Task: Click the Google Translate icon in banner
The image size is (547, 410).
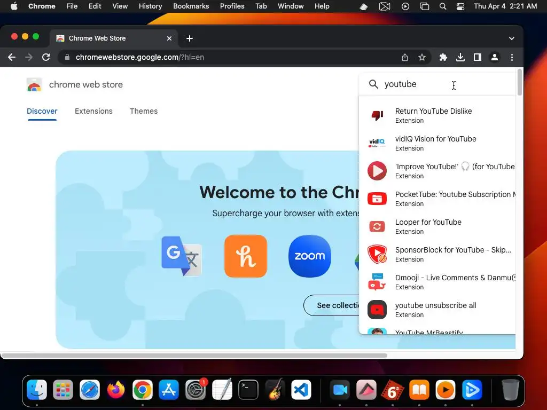Action: [x=182, y=256]
